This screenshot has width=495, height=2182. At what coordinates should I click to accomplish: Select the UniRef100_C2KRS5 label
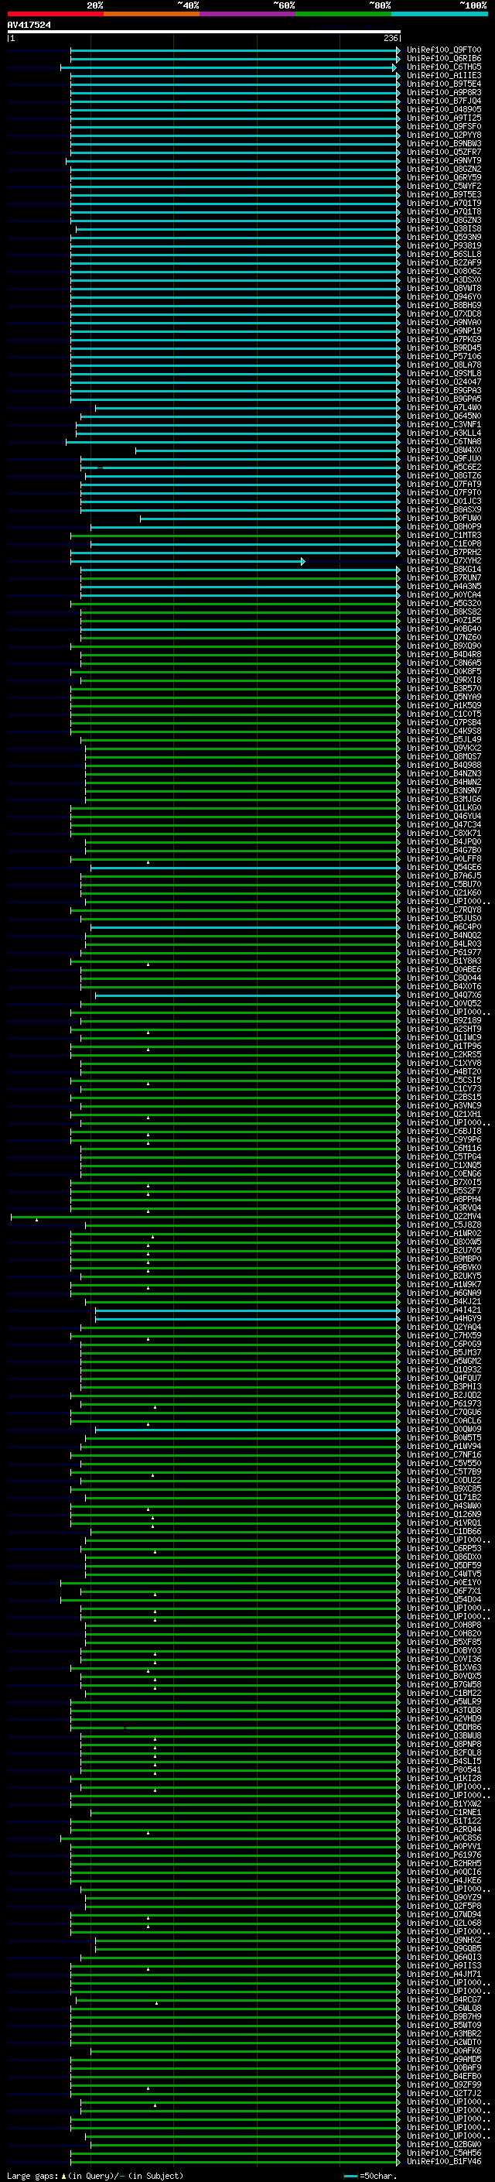pyautogui.click(x=443, y=1054)
